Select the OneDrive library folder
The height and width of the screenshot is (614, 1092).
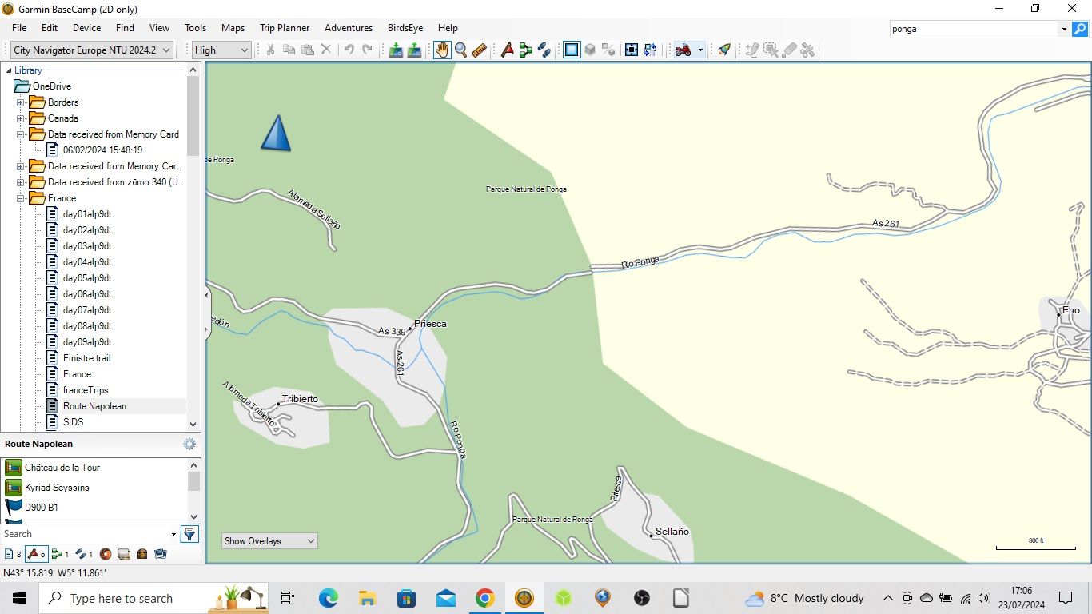tap(52, 86)
